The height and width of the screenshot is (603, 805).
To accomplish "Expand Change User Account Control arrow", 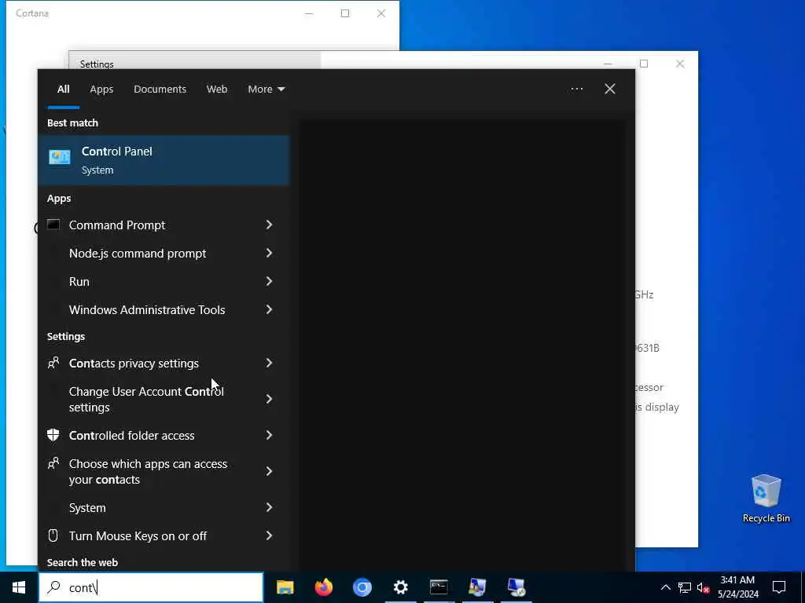I will (269, 399).
